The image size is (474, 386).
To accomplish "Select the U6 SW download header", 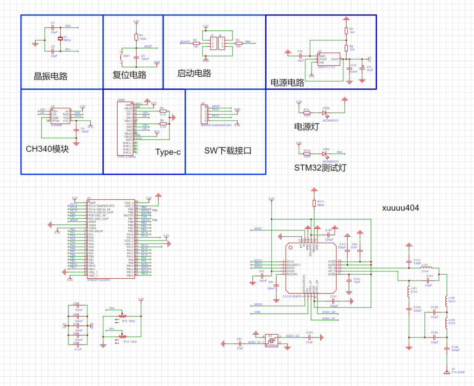I will (x=203, y=115).
